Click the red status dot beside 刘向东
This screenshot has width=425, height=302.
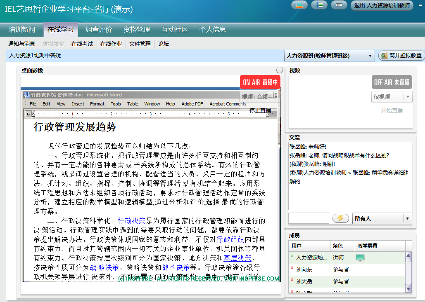click(x=292, y=268)
